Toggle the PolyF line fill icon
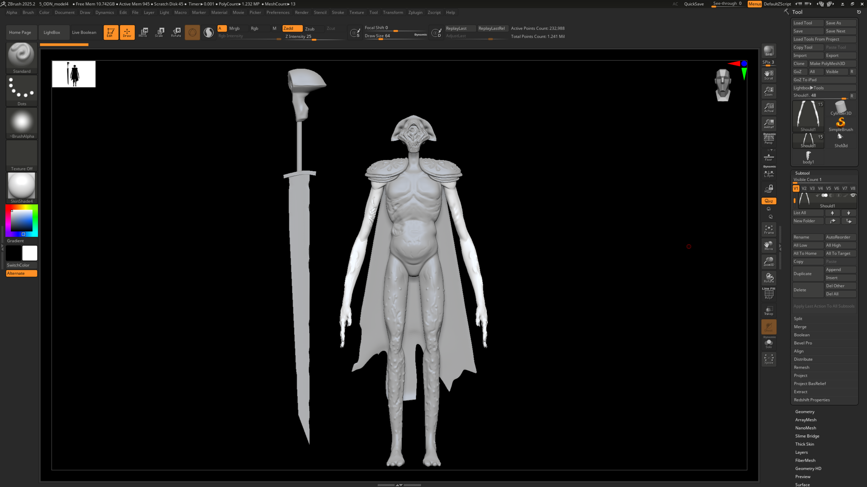The height and width of the screenshot is (487, 867). [769, 294]
